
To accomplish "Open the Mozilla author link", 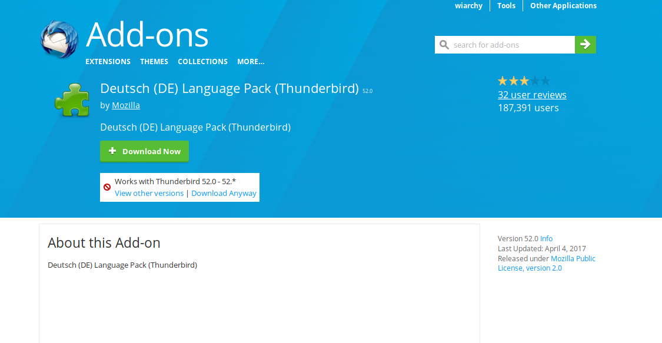I will [x=126, y=105].
